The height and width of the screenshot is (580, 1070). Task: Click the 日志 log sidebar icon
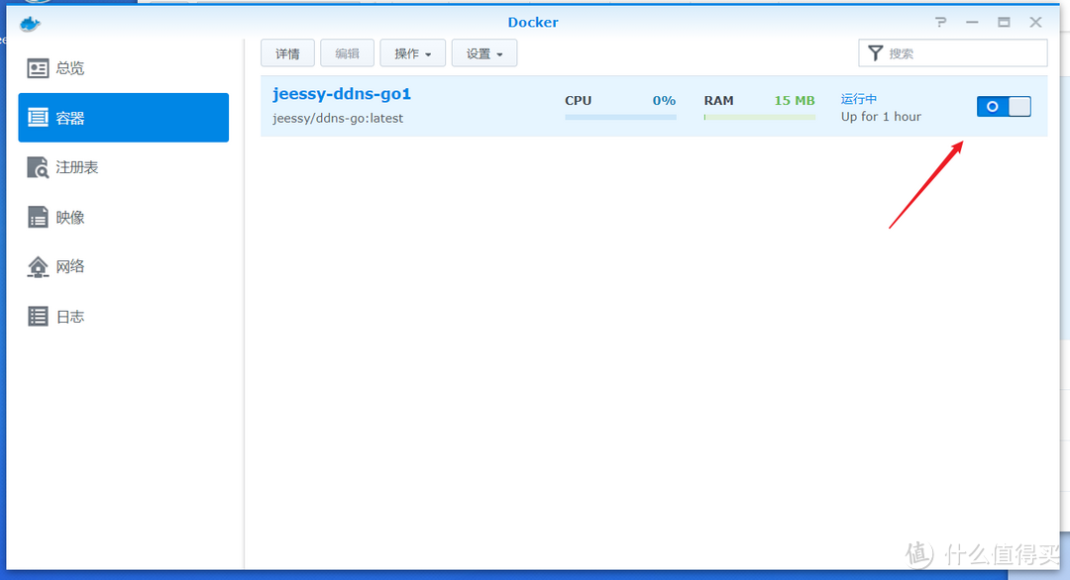tap(38, 317)
